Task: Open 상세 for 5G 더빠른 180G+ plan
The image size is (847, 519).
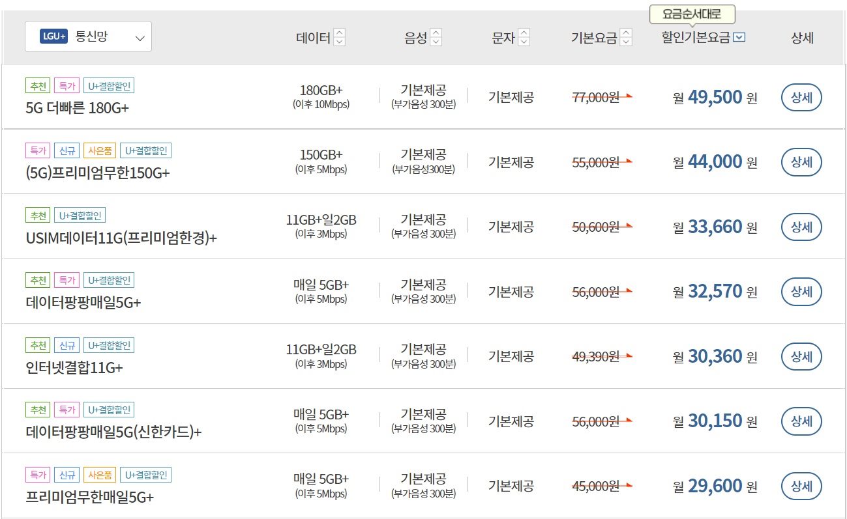Action: (x=801, y=98)
